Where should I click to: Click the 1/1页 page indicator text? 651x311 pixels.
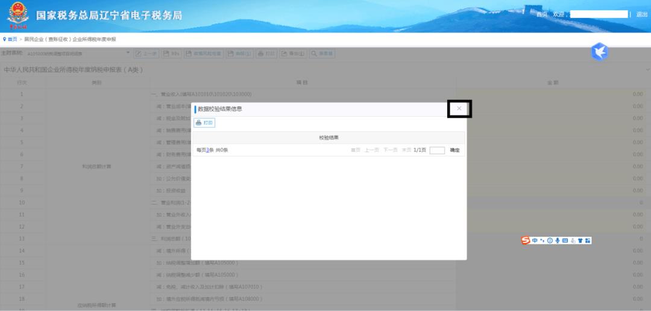click(420, 150)
